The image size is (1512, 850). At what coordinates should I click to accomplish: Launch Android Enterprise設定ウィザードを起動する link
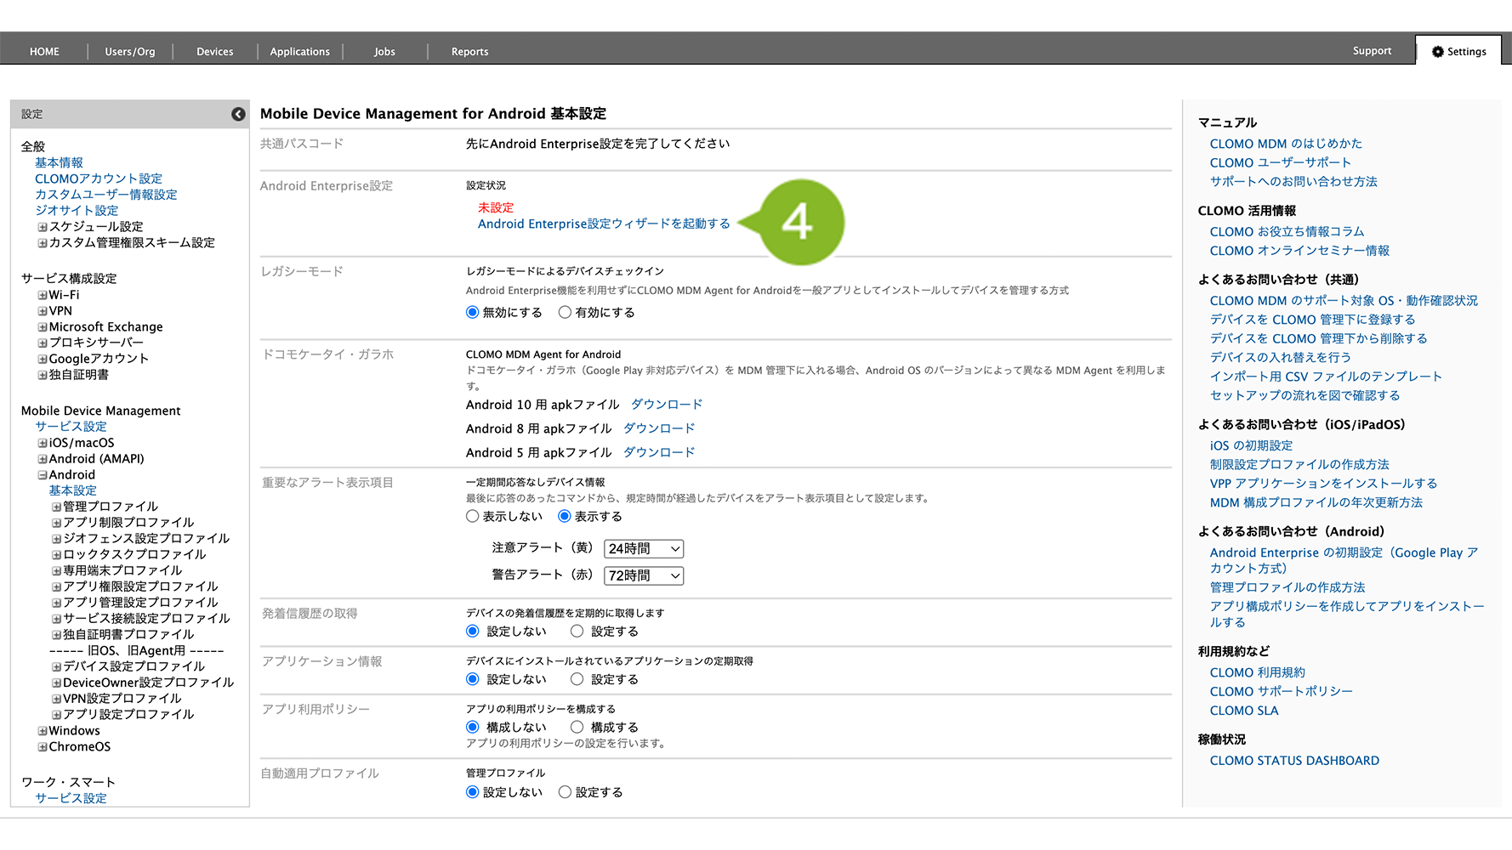[x=604, y=224]
